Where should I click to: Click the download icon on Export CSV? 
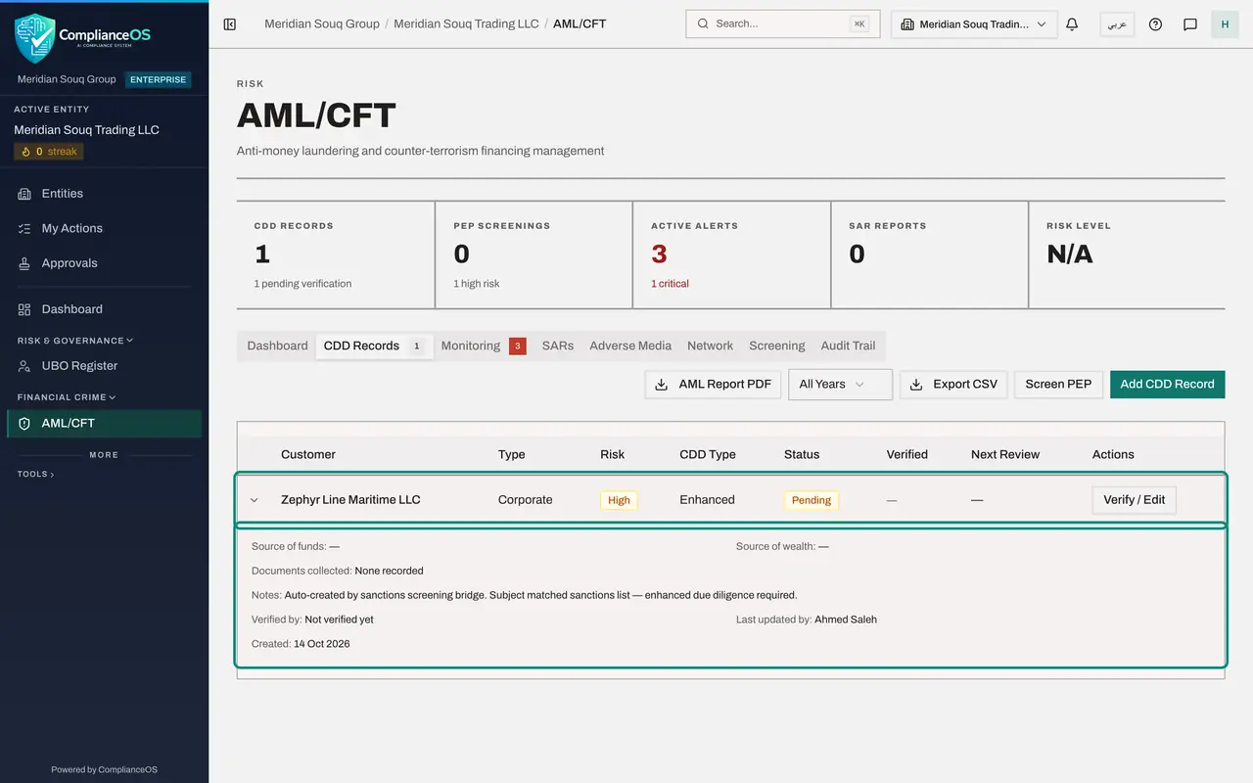click(916, 385)
